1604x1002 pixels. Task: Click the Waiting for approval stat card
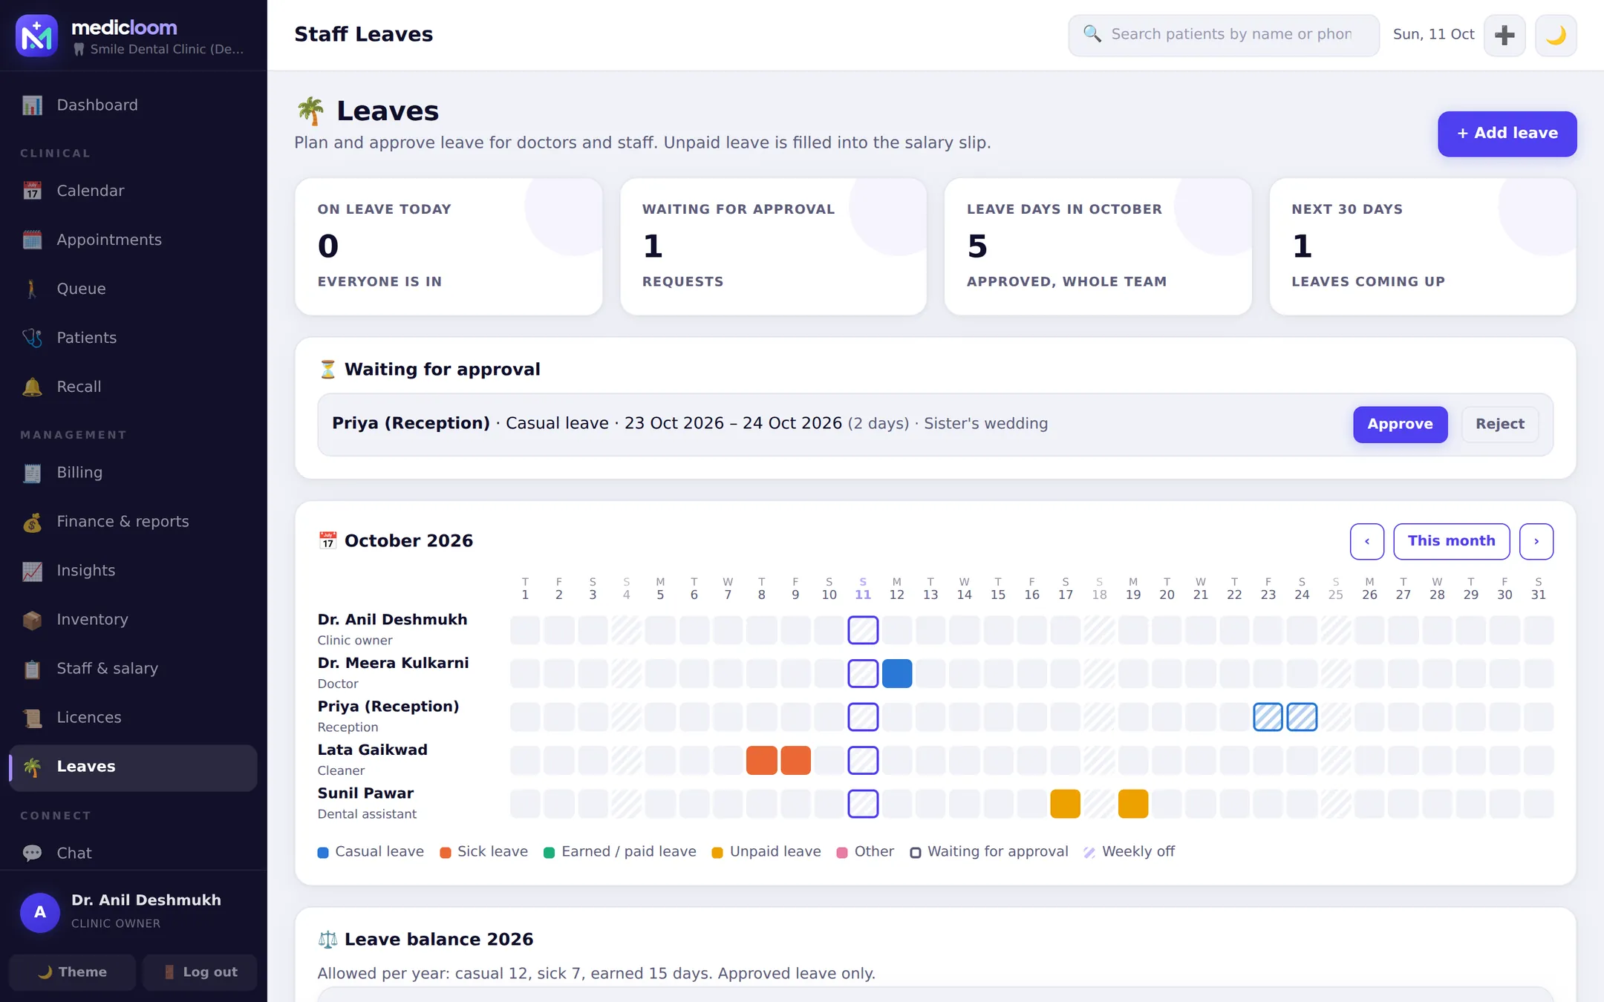(x=773, y=246)
